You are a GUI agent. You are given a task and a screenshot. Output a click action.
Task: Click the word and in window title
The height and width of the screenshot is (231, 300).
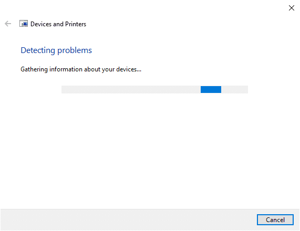click(x=58, y=24)
